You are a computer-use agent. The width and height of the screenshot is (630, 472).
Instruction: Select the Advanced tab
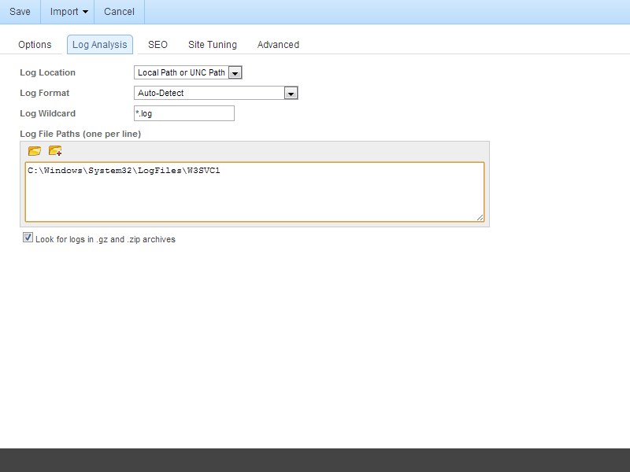click(278, 45)
